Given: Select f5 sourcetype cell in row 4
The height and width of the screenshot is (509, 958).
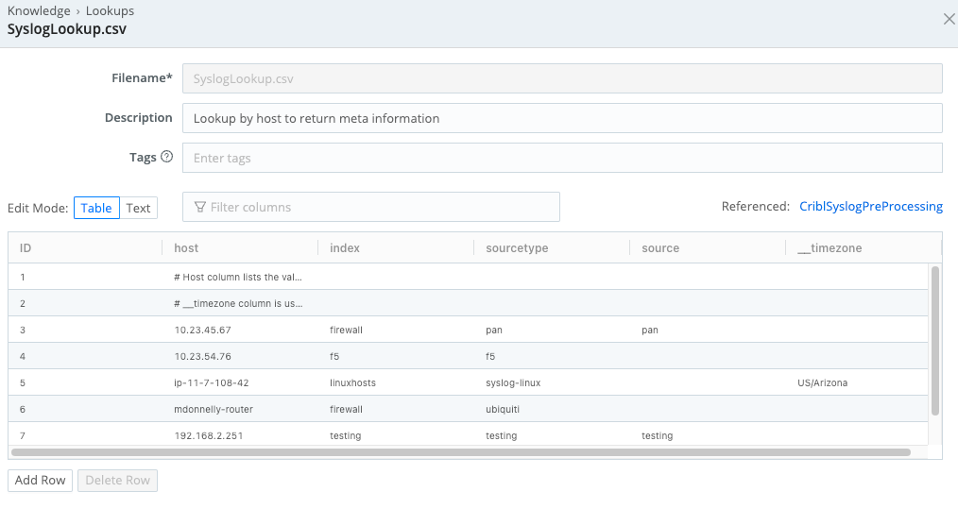Looking at the screenshot, I should tap(490, 356).
